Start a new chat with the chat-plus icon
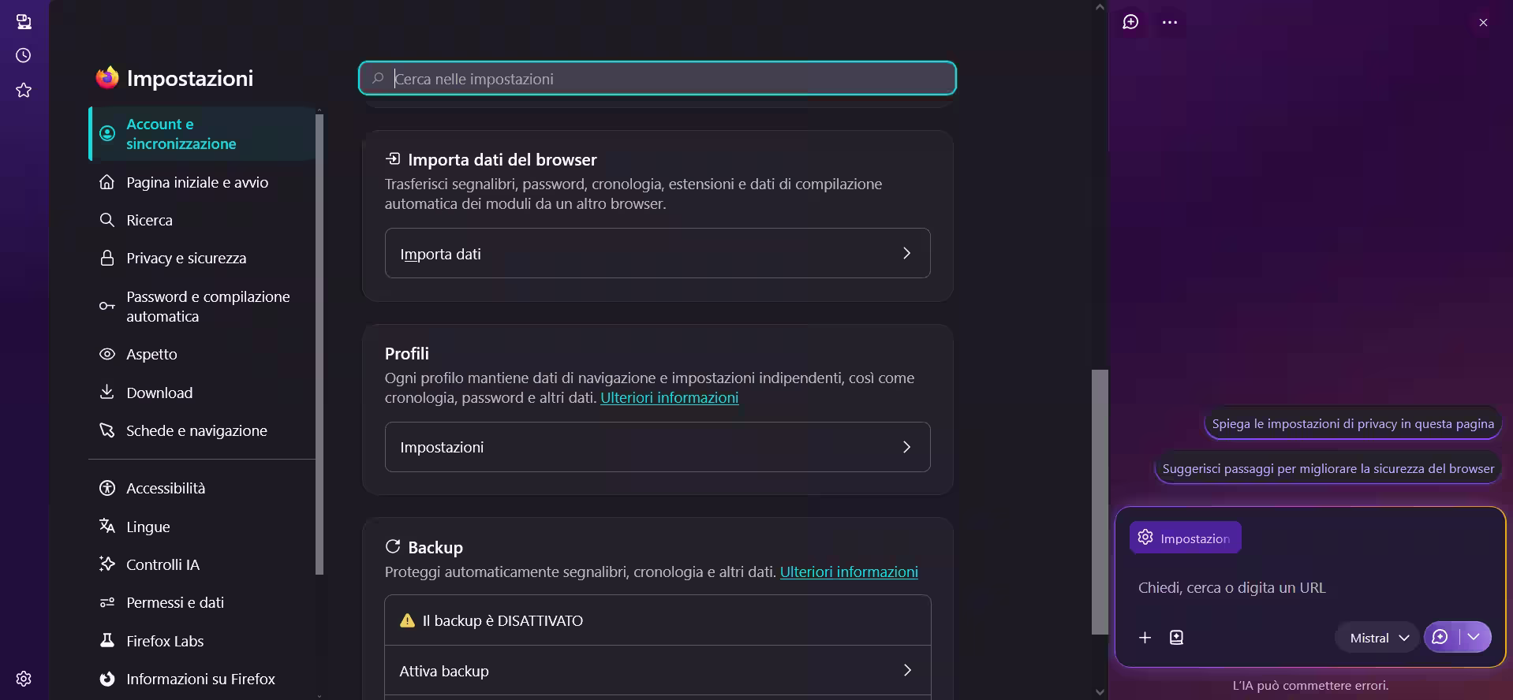The width and height of the screenshot is (1513, 700). tap(1130, 22)
